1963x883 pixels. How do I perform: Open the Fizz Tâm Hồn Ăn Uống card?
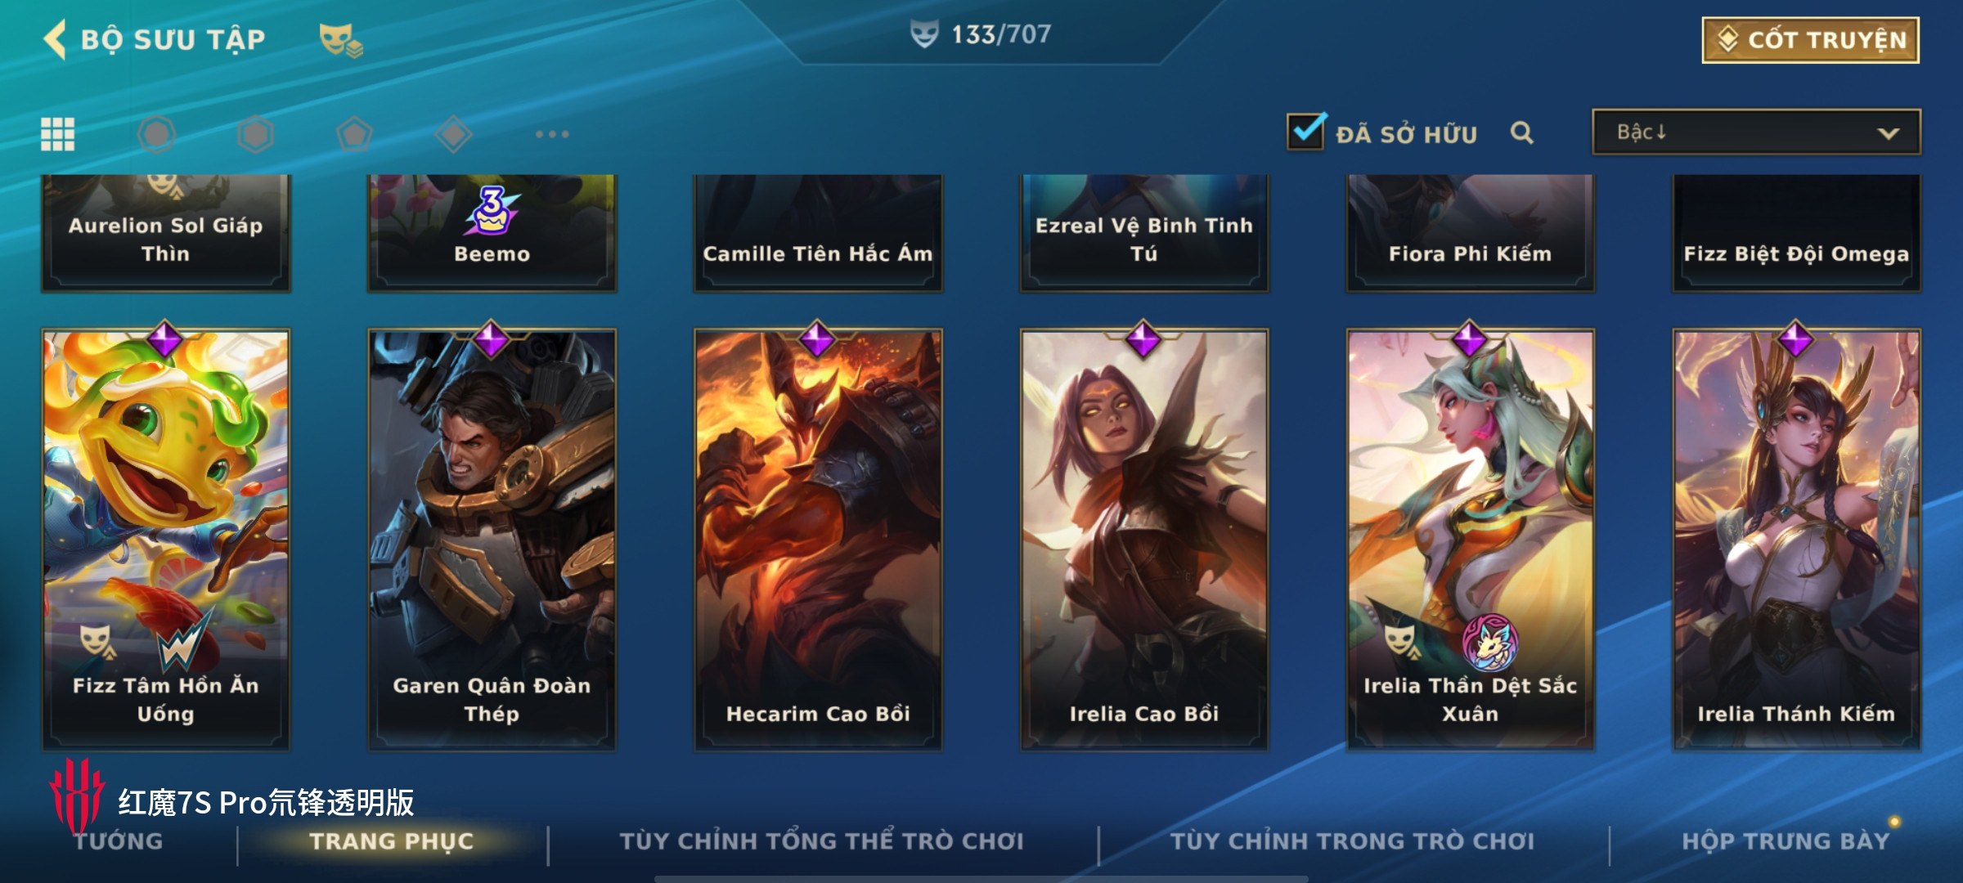coord(166,540)
